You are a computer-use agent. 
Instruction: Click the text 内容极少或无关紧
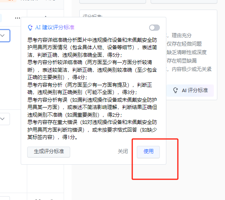tap(192, 69)
